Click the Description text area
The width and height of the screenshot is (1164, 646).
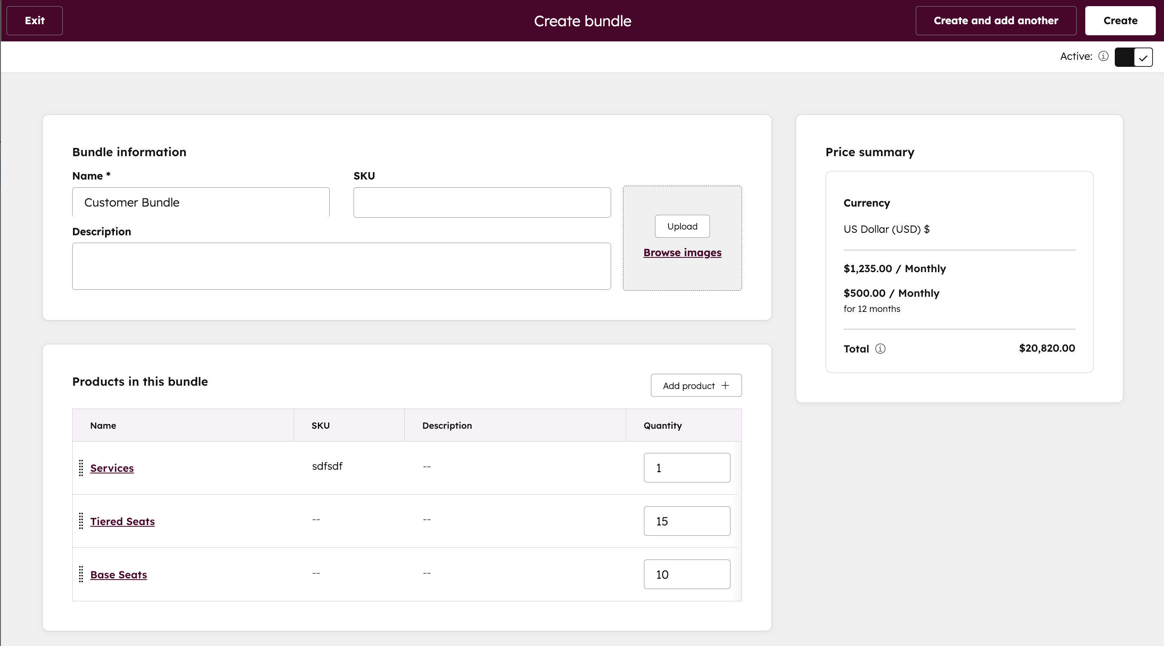tap(341, 266)
